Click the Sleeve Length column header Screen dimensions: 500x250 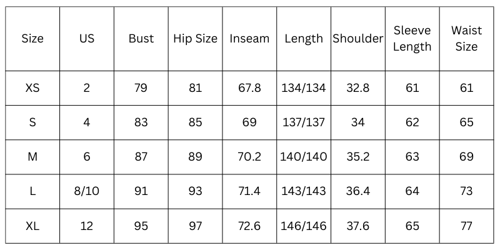click(412, 39)
